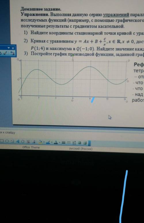144x223 pixels.
Task: Click the русский (Россия) language indicator
Action: click(x=81, y=149)
